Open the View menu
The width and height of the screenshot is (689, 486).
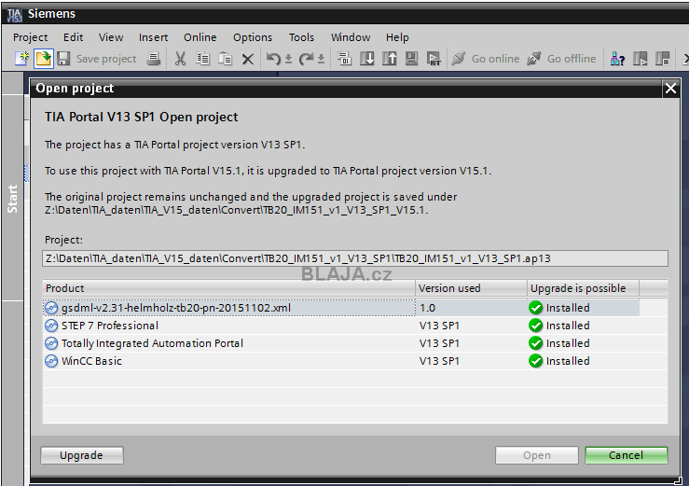pos(111,37)
